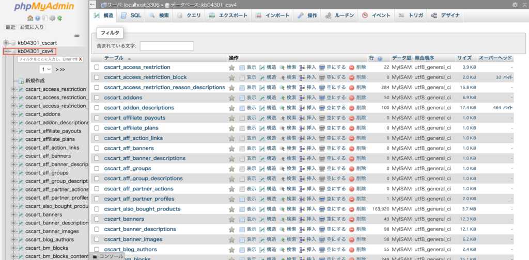Open the エクスポート (Export) tab
The width and height of the screenshot is (529, 260).
(x=228, y=15)
